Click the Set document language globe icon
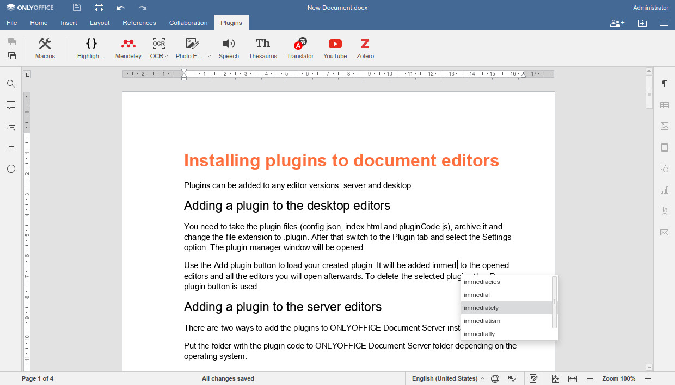Viewport: 675px width, 385px height. tap(495, 378)
